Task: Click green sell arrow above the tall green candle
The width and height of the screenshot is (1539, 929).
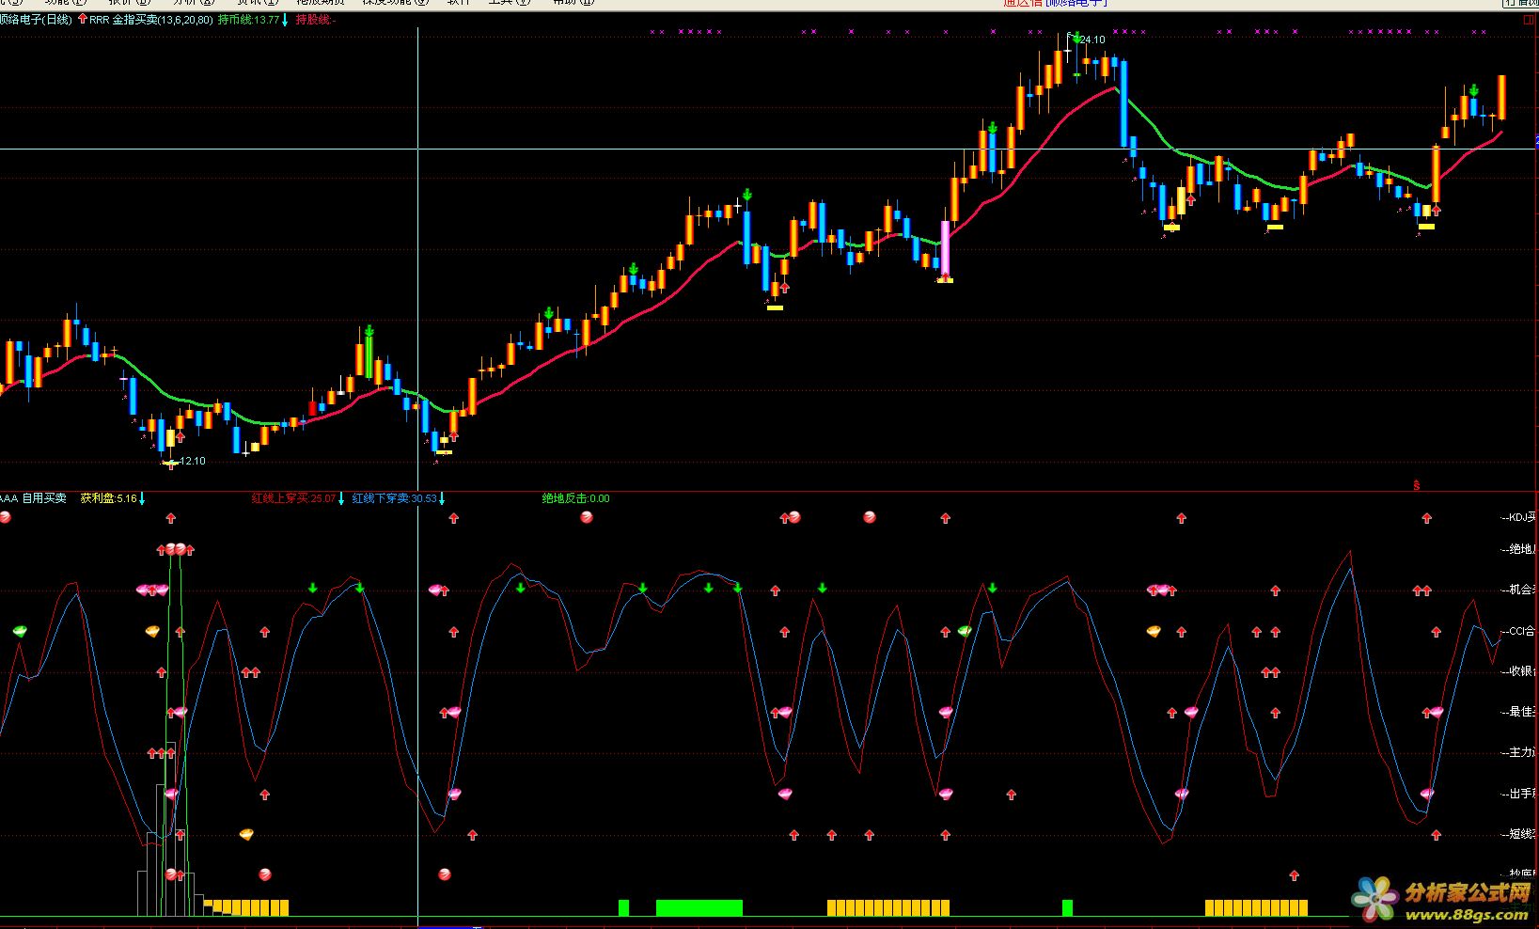Action: pyautogui.click(x=369, y=330)
